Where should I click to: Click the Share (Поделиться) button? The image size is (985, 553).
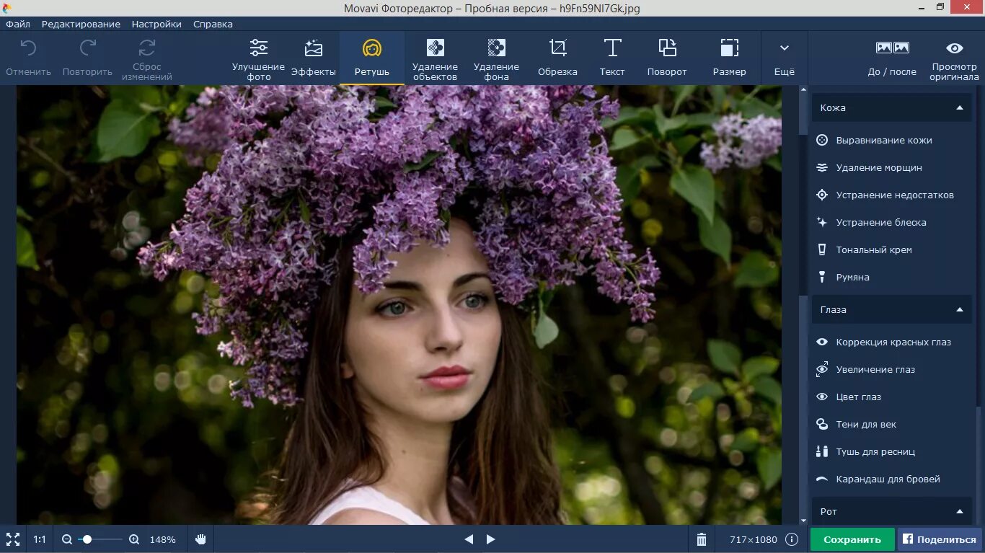tap(940, 539)
